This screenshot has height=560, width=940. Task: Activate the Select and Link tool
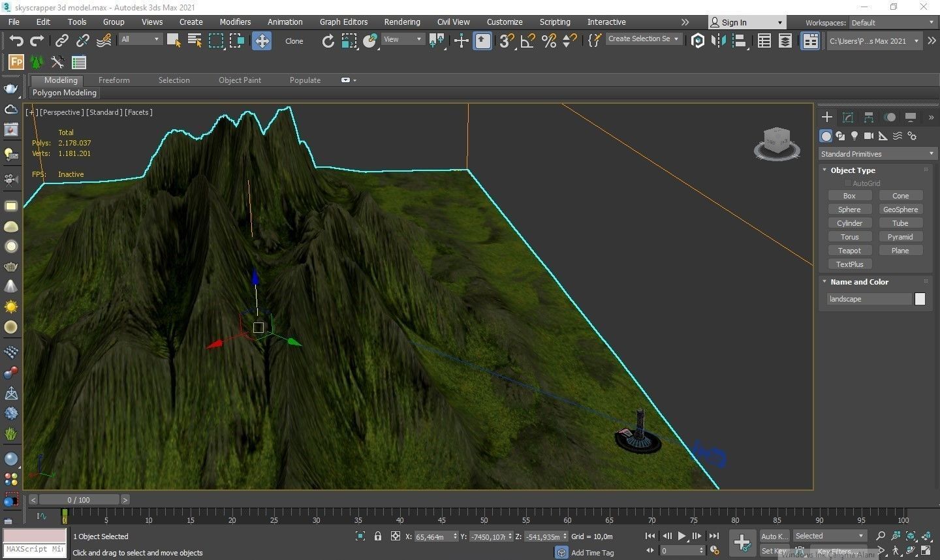click(x=61, y=40)
